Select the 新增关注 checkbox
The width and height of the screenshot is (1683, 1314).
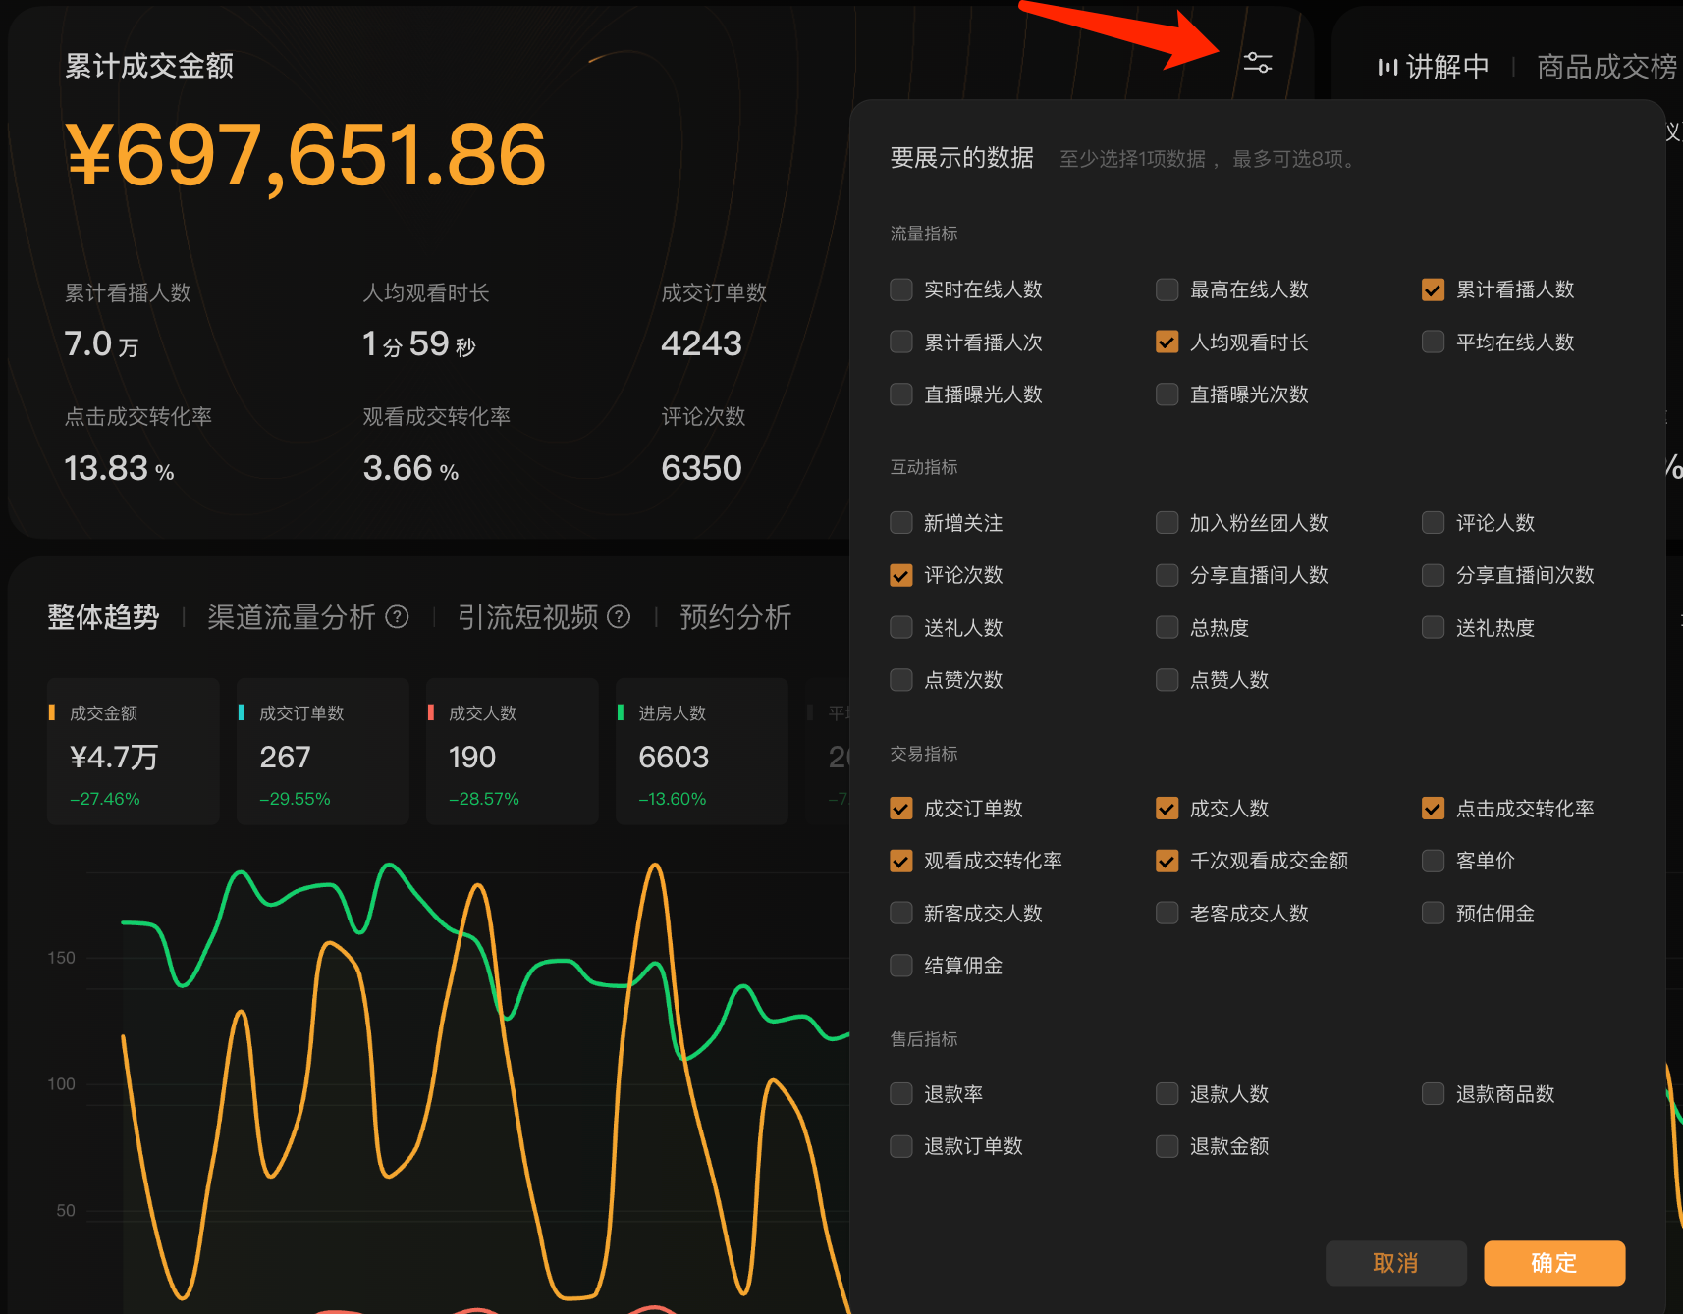(x=901, y=523)
